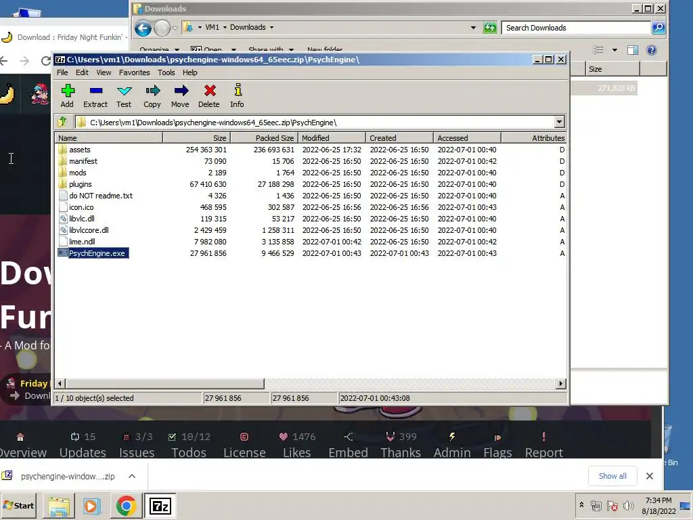Extract files with the Extract toolbar button
Image resolution: width=693 pixels, height=520 pixels.
95,96
